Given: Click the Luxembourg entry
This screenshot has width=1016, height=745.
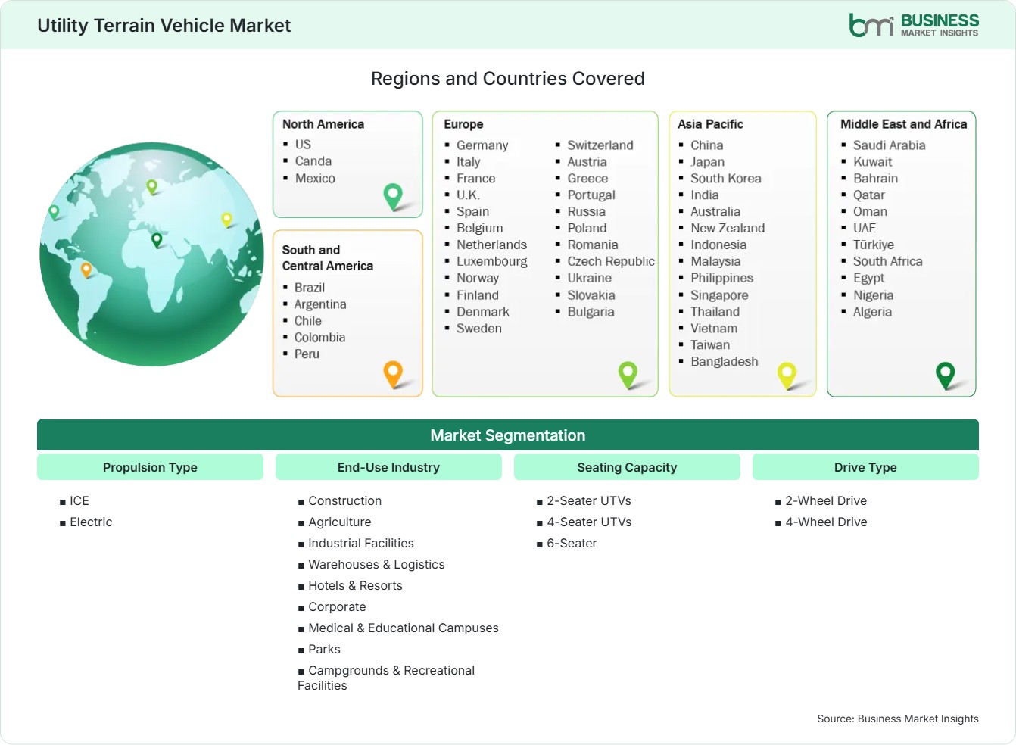Looking at the screenshot, I should pos(492,261).
